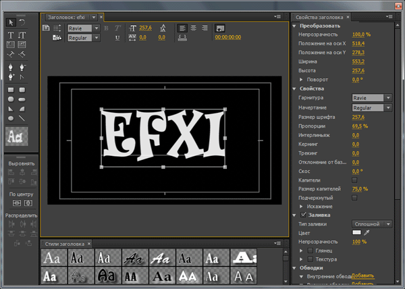Click the current style Aa preview swatch
The image size is (405, 289).
[17, 136]
